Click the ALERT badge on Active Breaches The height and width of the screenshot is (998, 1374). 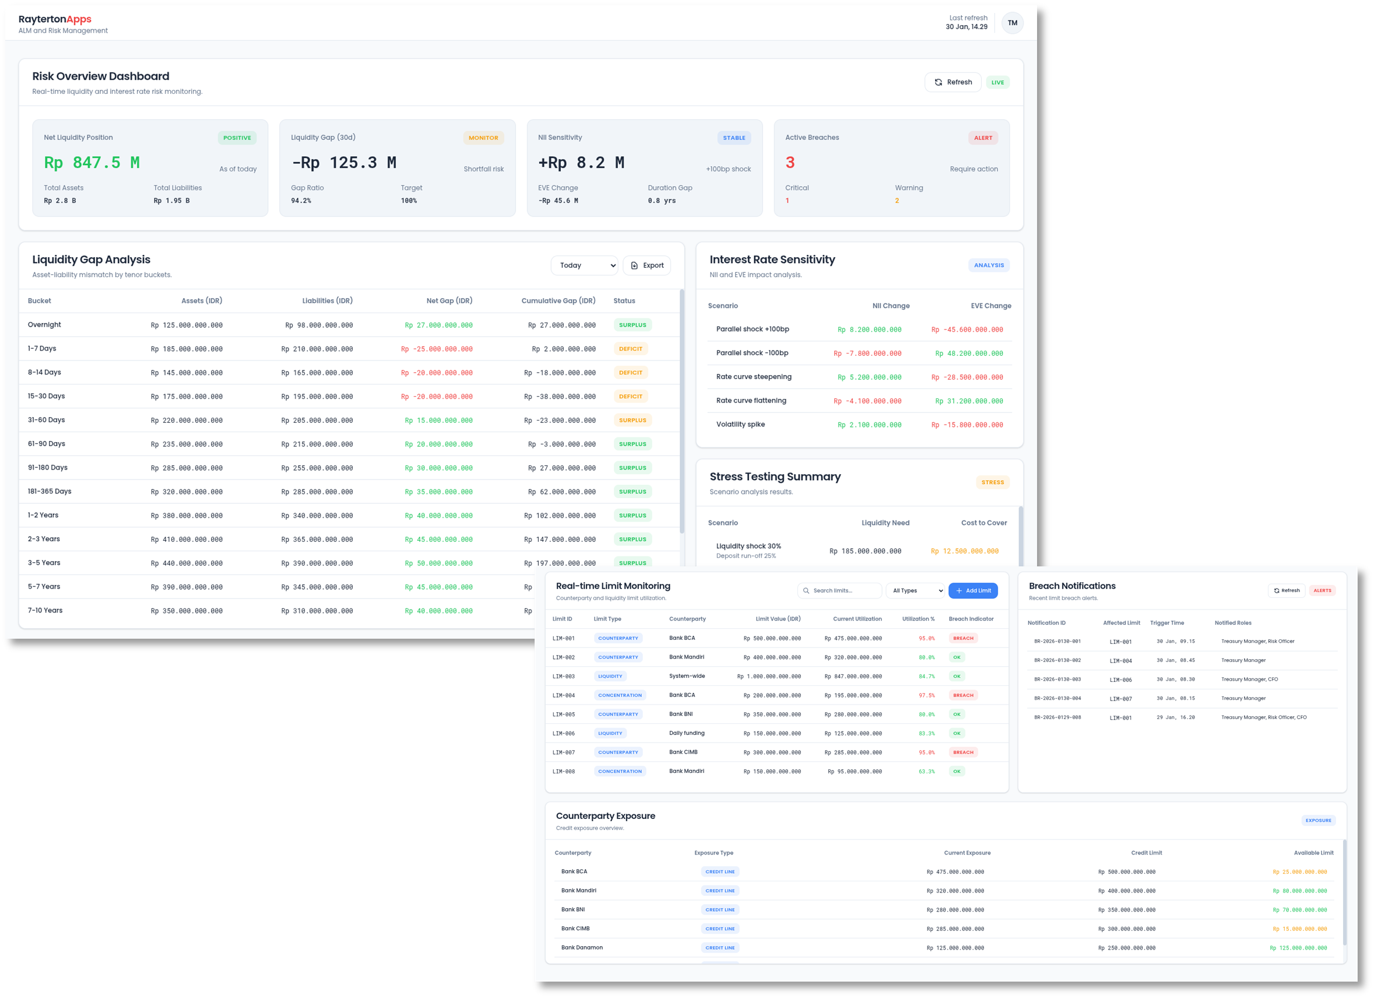(x=983, y=138)
